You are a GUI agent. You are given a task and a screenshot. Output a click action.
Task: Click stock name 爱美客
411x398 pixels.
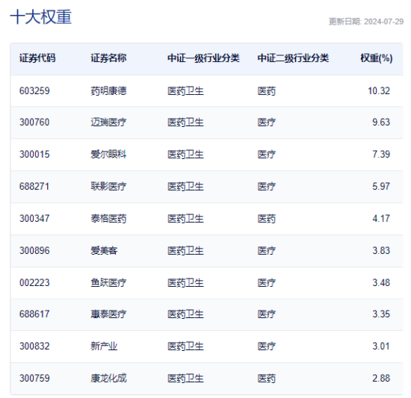[x=104, y=251]
